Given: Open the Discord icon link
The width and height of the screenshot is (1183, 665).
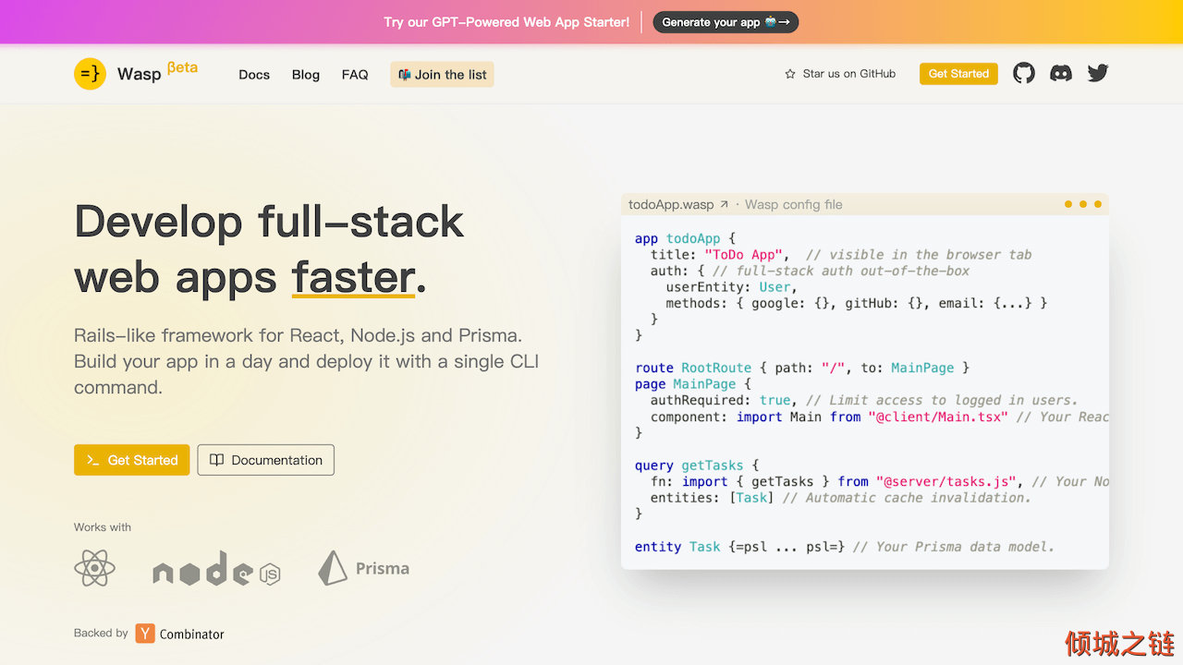Looking at the screenshot, I should tap(1061, 73).
